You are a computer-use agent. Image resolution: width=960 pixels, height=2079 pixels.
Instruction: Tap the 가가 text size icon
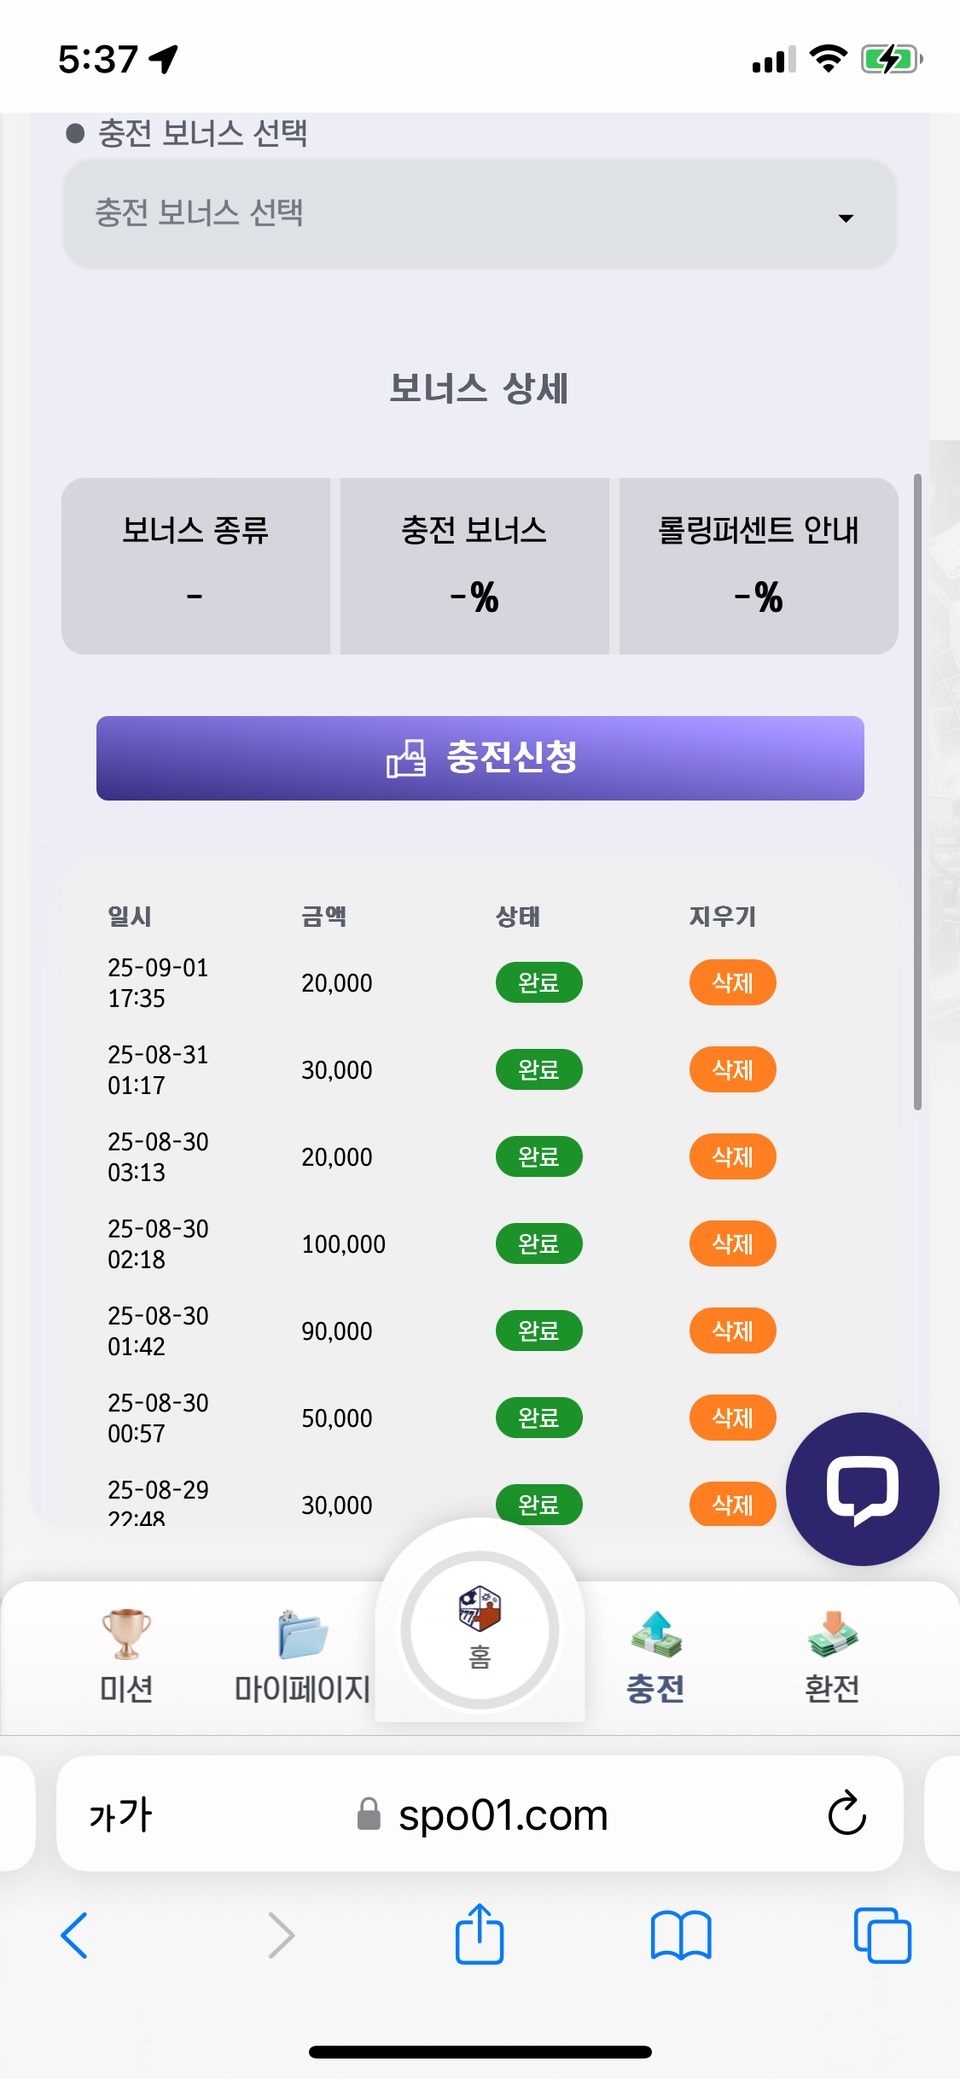[120, 1814]
